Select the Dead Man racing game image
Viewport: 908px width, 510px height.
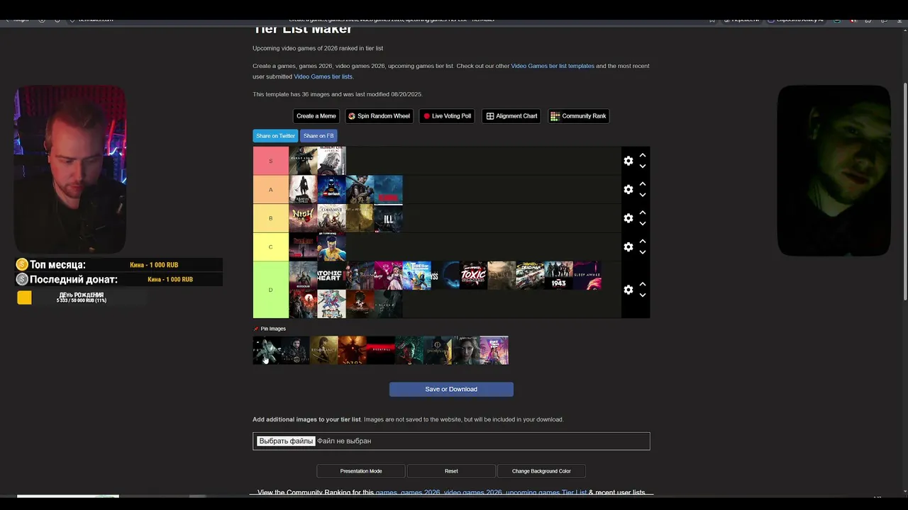530,276
